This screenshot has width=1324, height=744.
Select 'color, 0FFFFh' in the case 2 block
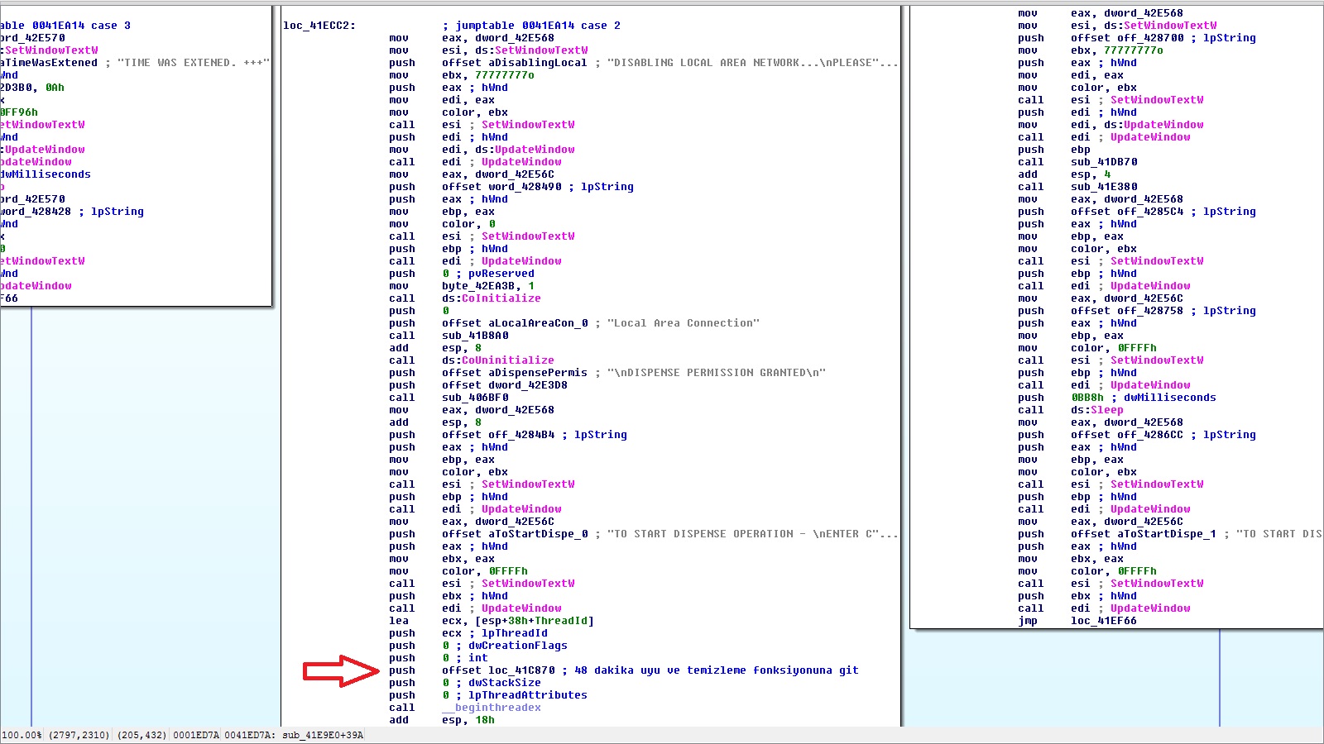click(x=485, y=571)
